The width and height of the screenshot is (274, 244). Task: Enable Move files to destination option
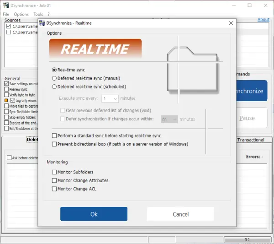[6, 106]
